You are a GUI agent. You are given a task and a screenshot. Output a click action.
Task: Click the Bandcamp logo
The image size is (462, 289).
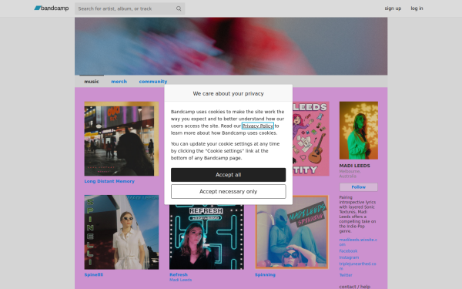[52, 8]
